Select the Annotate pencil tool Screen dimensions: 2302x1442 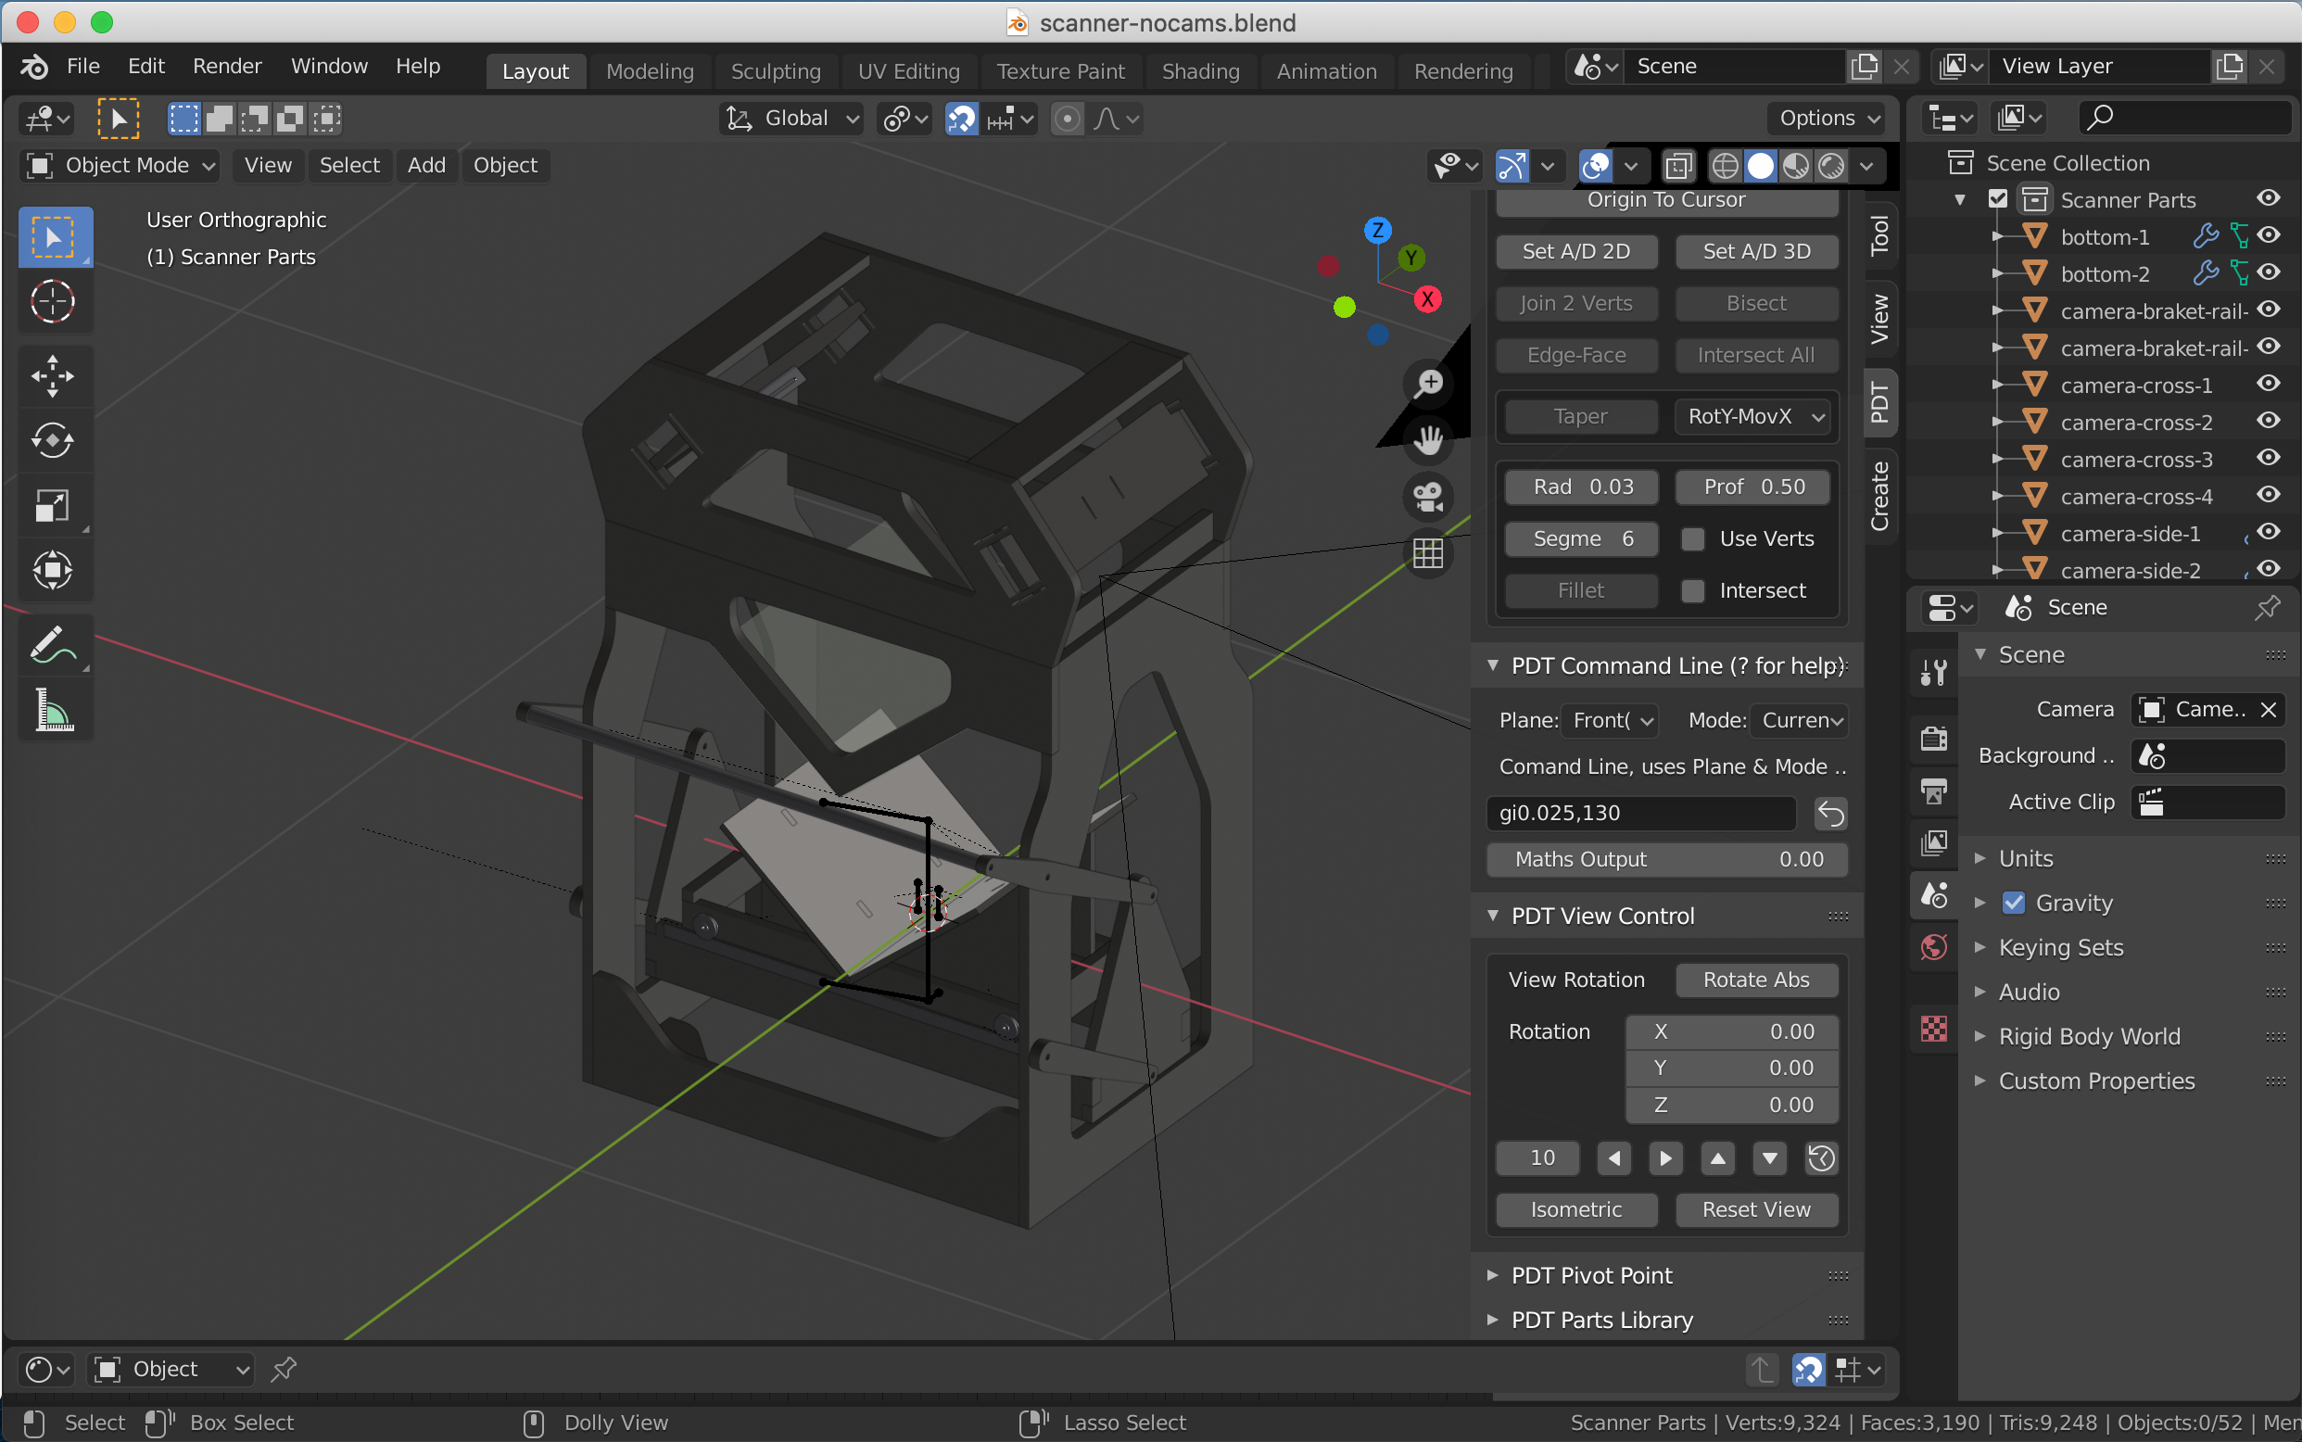pos(53,646)
